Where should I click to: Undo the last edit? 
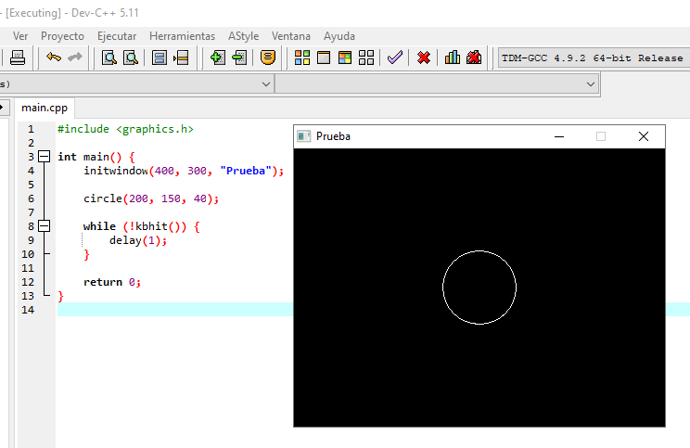(54, 58)
